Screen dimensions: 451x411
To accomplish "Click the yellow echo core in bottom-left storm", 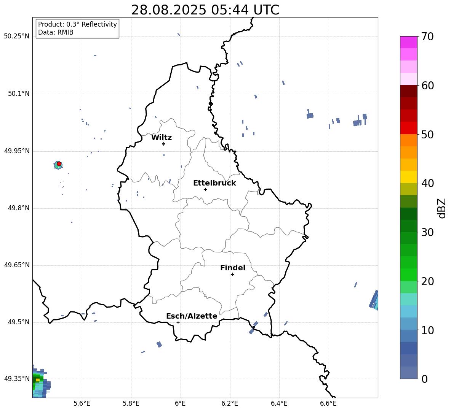I will coord(37,380).
